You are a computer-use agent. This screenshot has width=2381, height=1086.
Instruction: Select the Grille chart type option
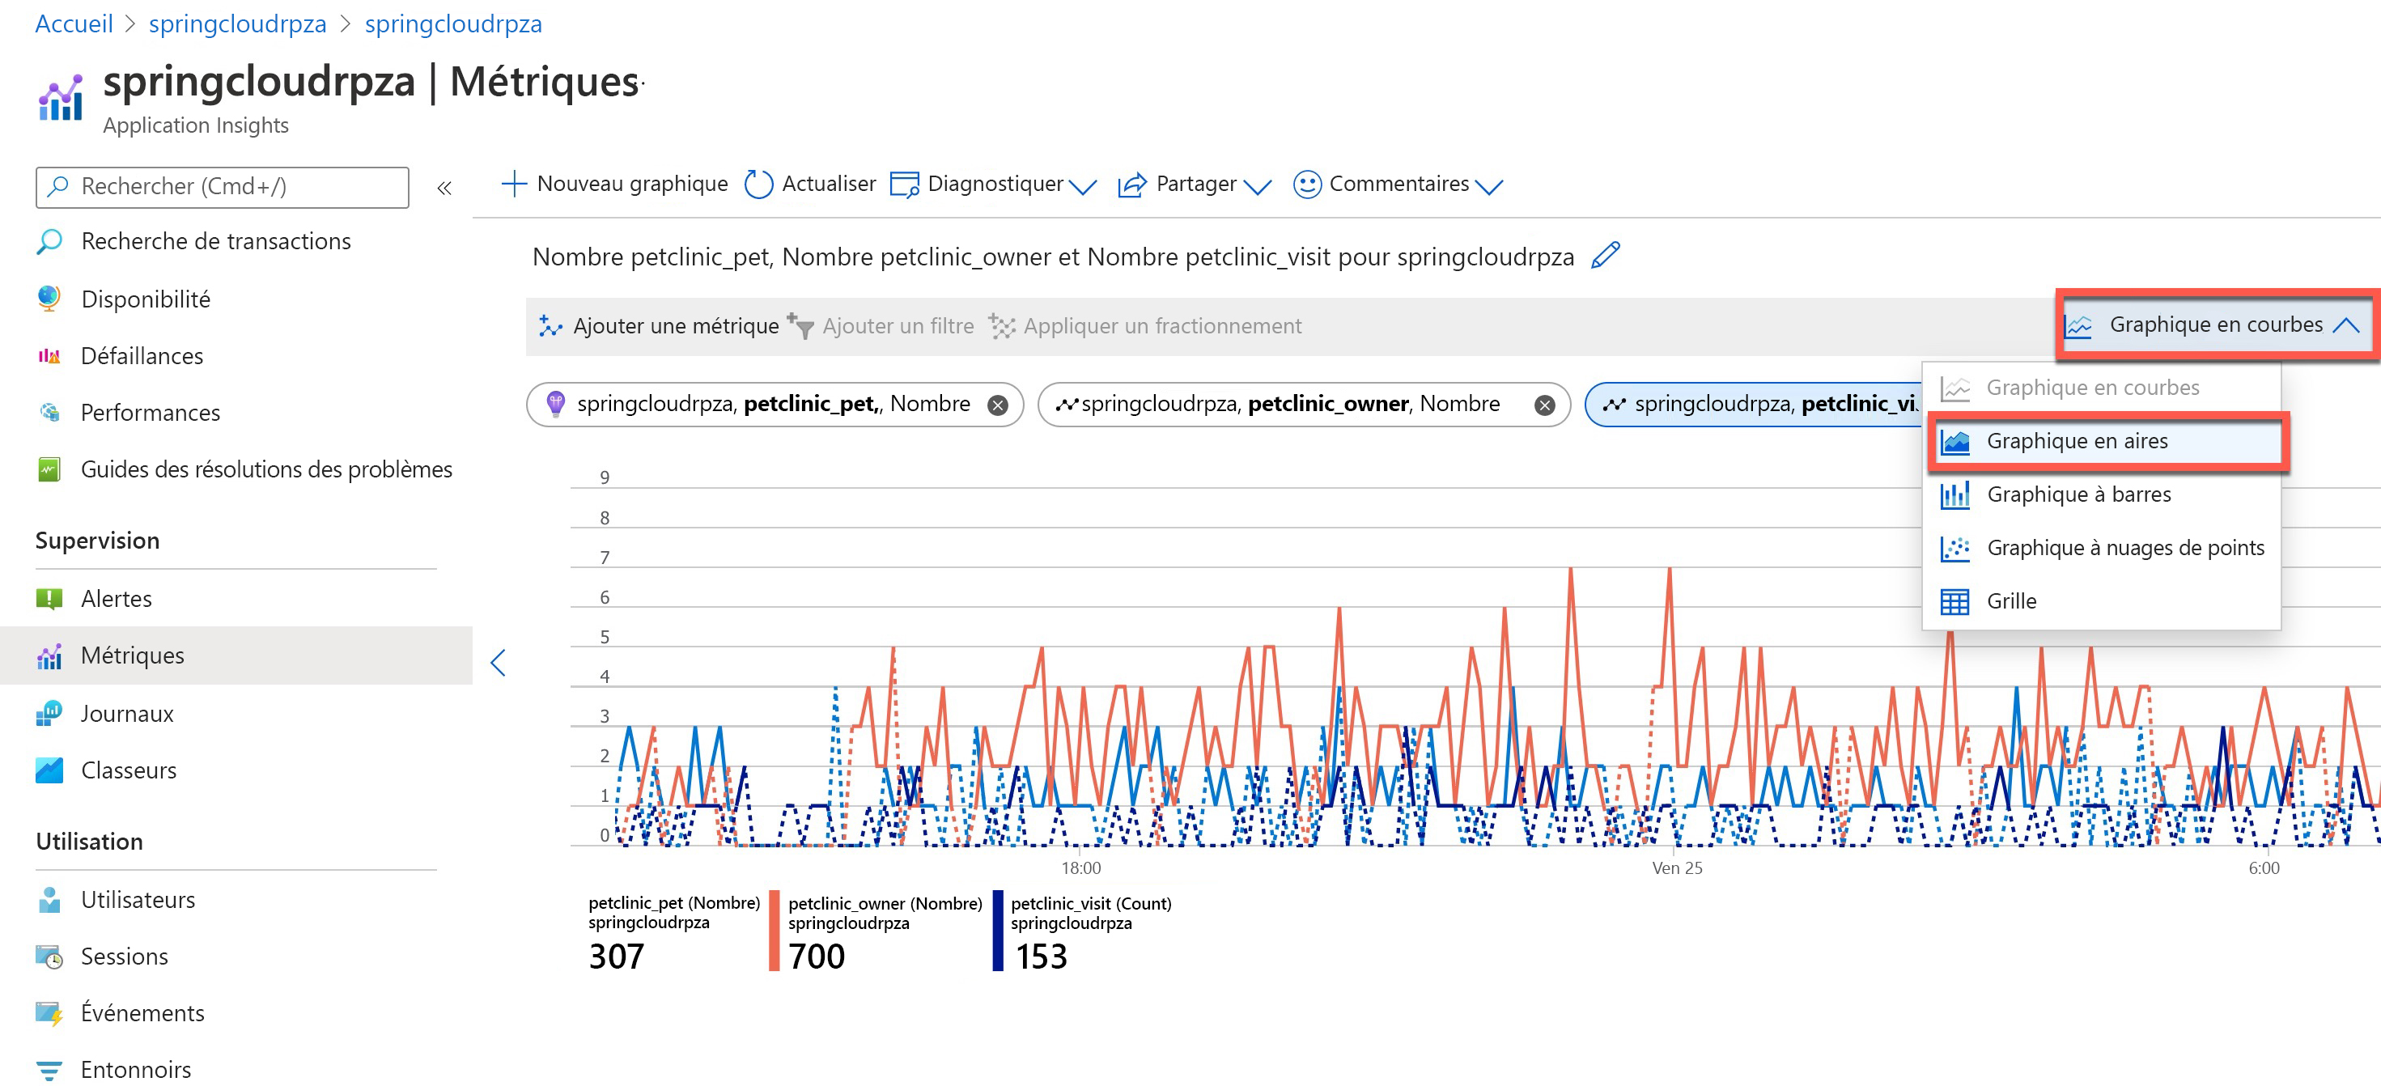pyautogui.click(x=2011, y=600)
